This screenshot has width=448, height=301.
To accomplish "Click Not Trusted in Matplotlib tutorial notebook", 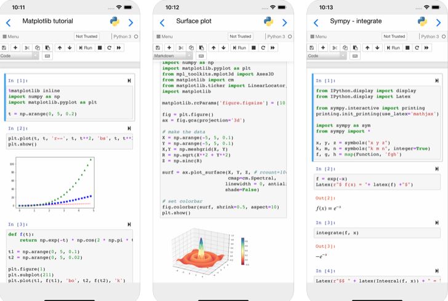I will coord(87,36).
